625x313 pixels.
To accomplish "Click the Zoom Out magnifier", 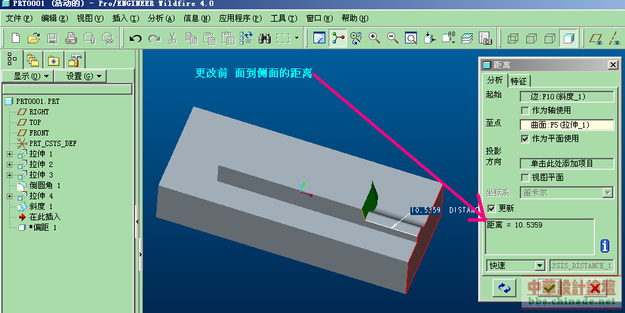I will click(x=393, y=38).
